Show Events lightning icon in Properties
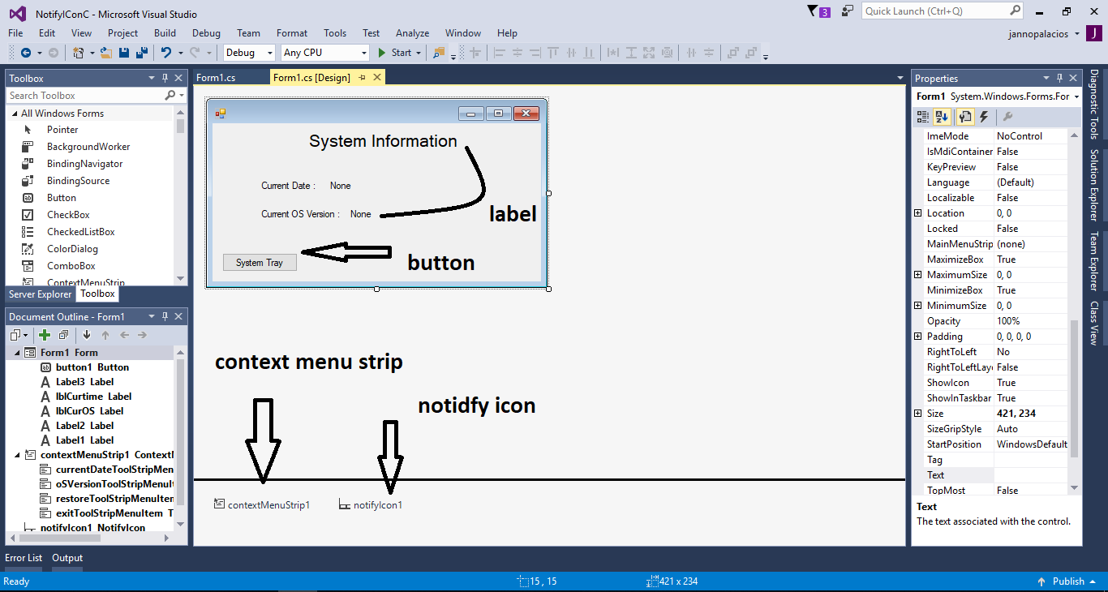The width and height of the screenshot is (1108, 592). click(984, 117)
